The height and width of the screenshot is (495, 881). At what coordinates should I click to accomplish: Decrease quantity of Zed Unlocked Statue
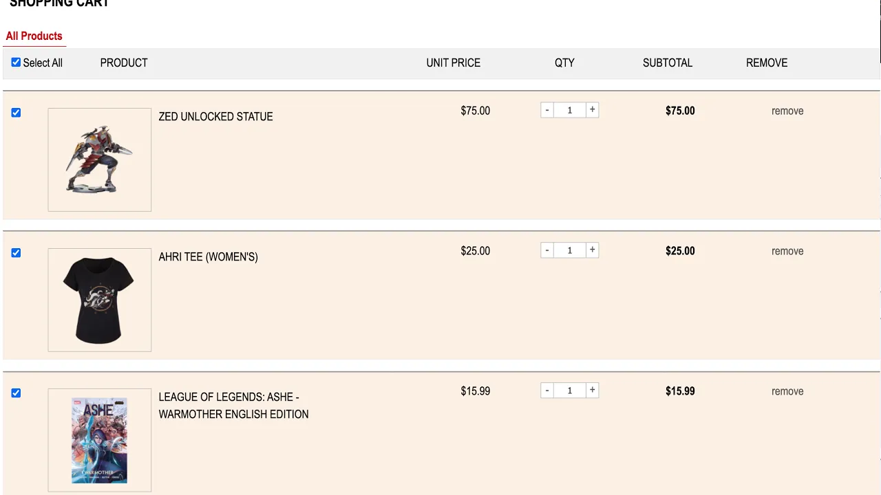click(547, 110)
